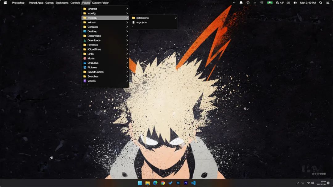333x187 pixels.
Task: Open the volume speaker icon in the top bar
Action: pos(295,3)
